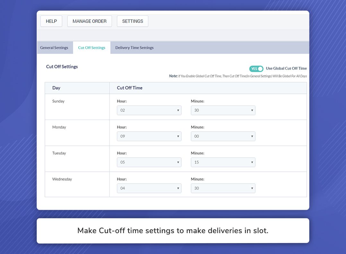The image size is (346, 254).
Task: Open the Monday Hour dropdown
Action: coord(149,136)
